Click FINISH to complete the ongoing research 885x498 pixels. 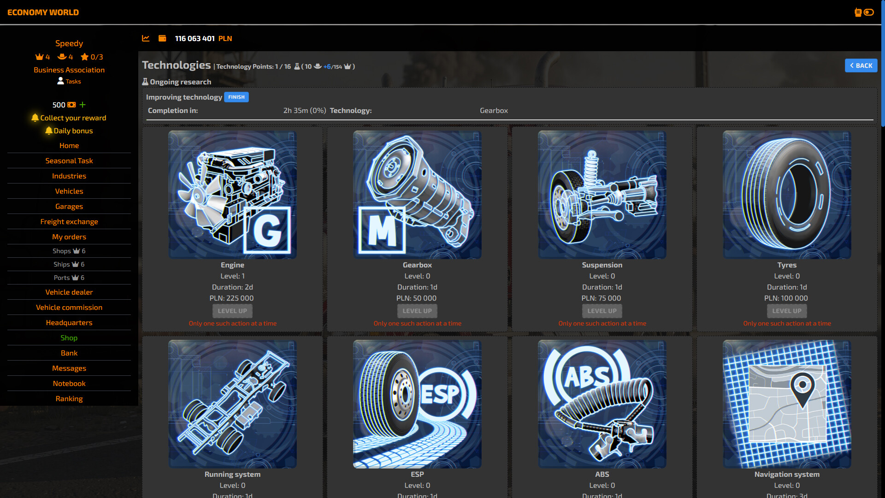point(236,97)
